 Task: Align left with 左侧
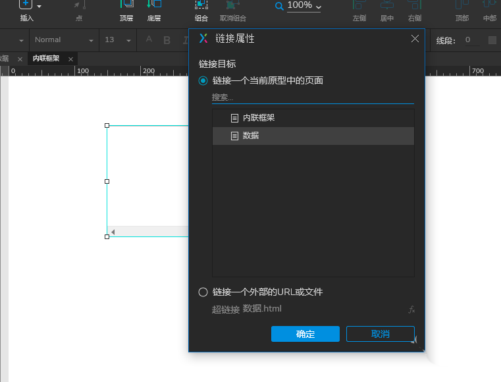[x=359, y=11]
